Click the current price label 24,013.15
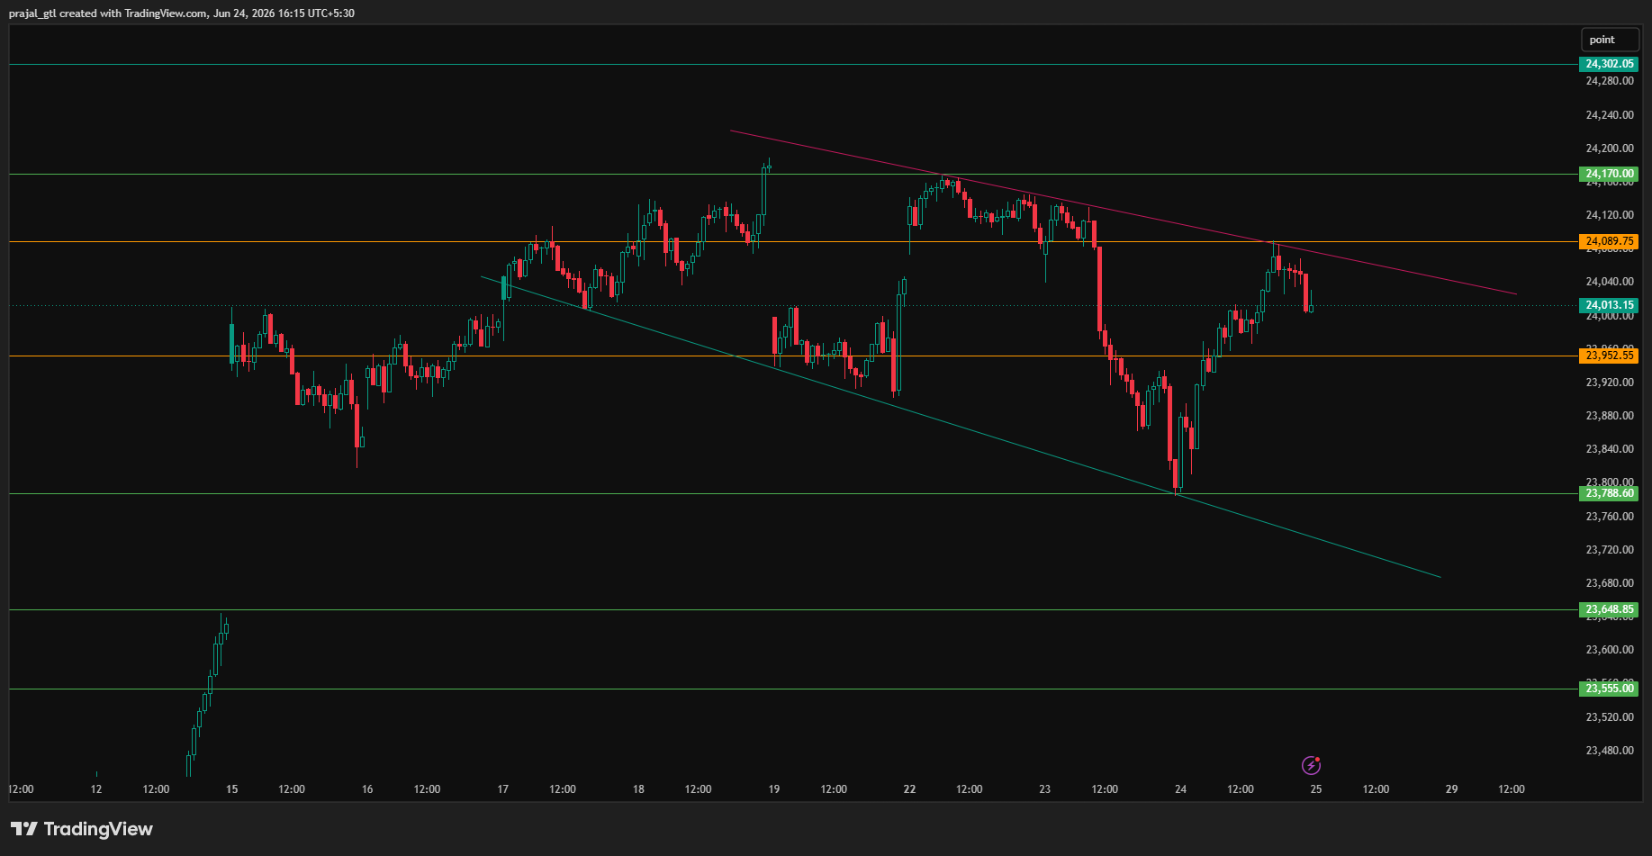 [x=1609, y=305]
